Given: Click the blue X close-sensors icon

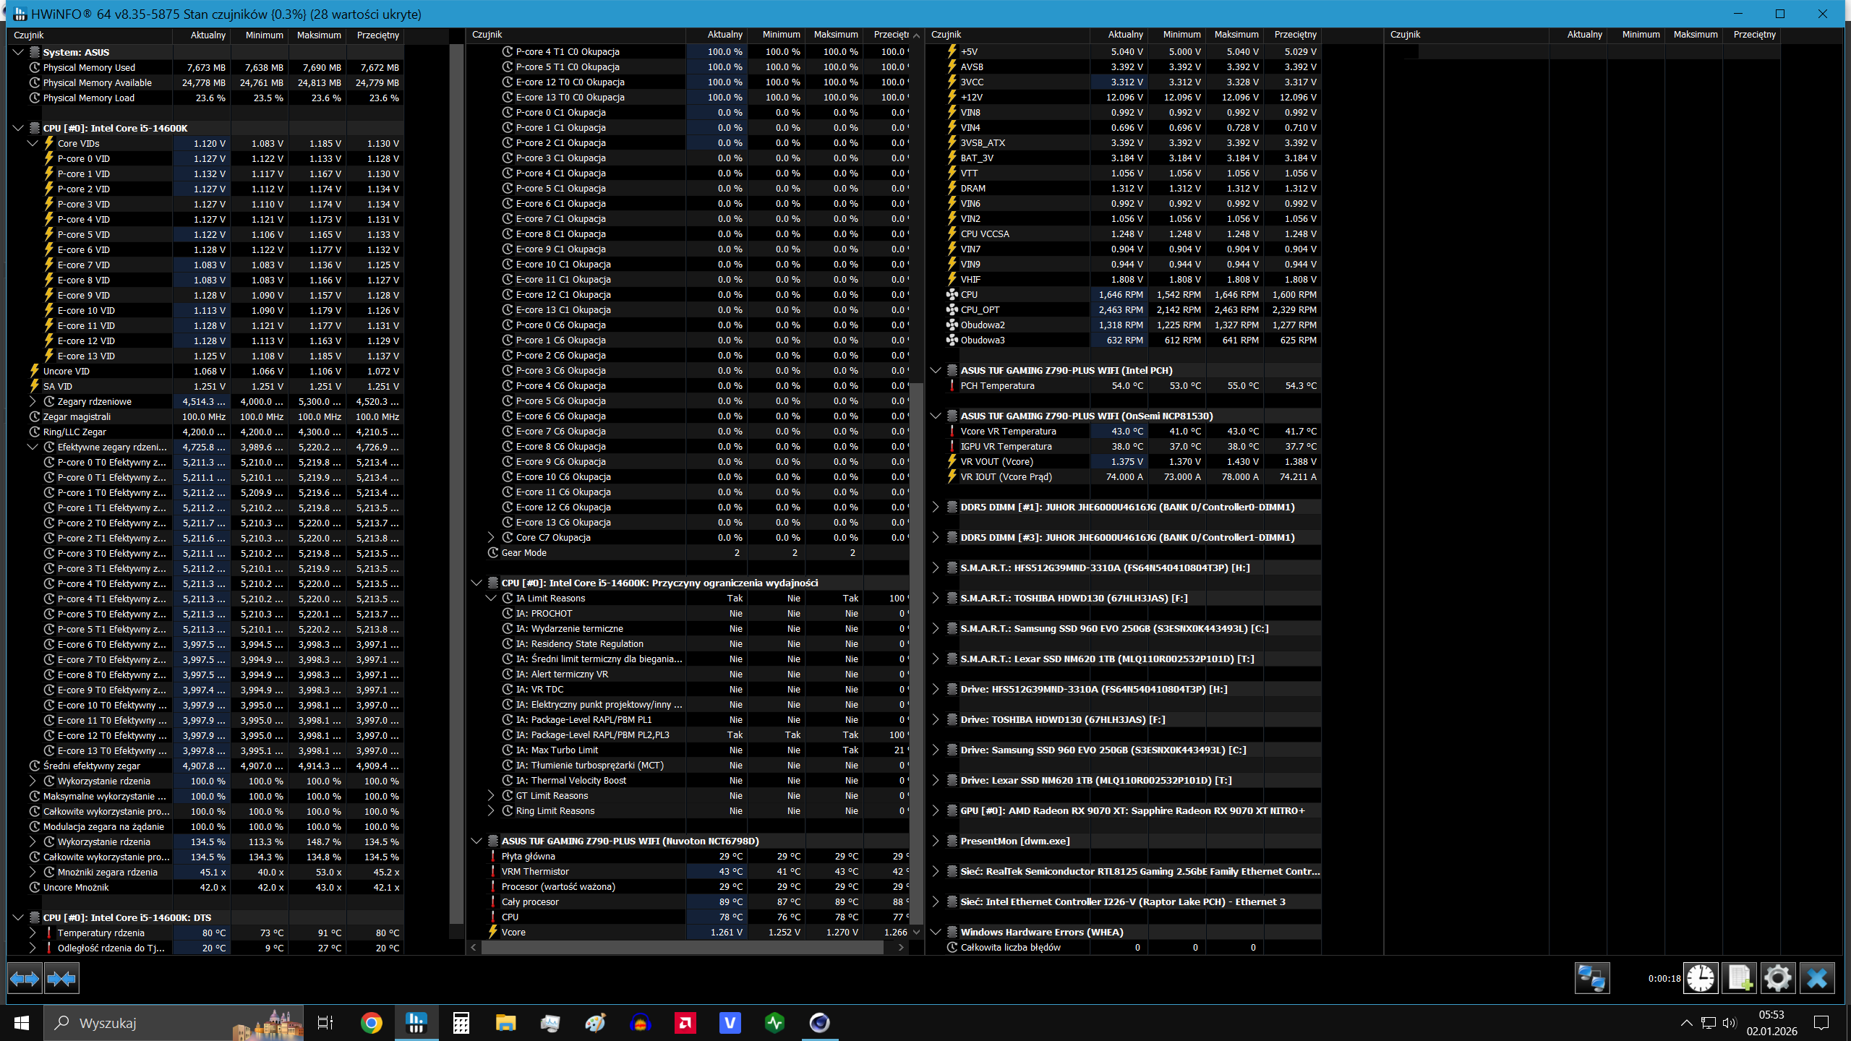Looking at the screenshot, I should 1816,979.
